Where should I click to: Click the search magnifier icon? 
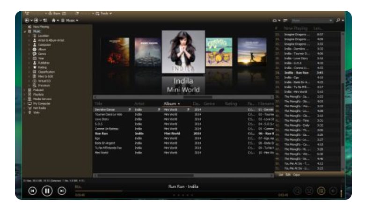point(338,21)
